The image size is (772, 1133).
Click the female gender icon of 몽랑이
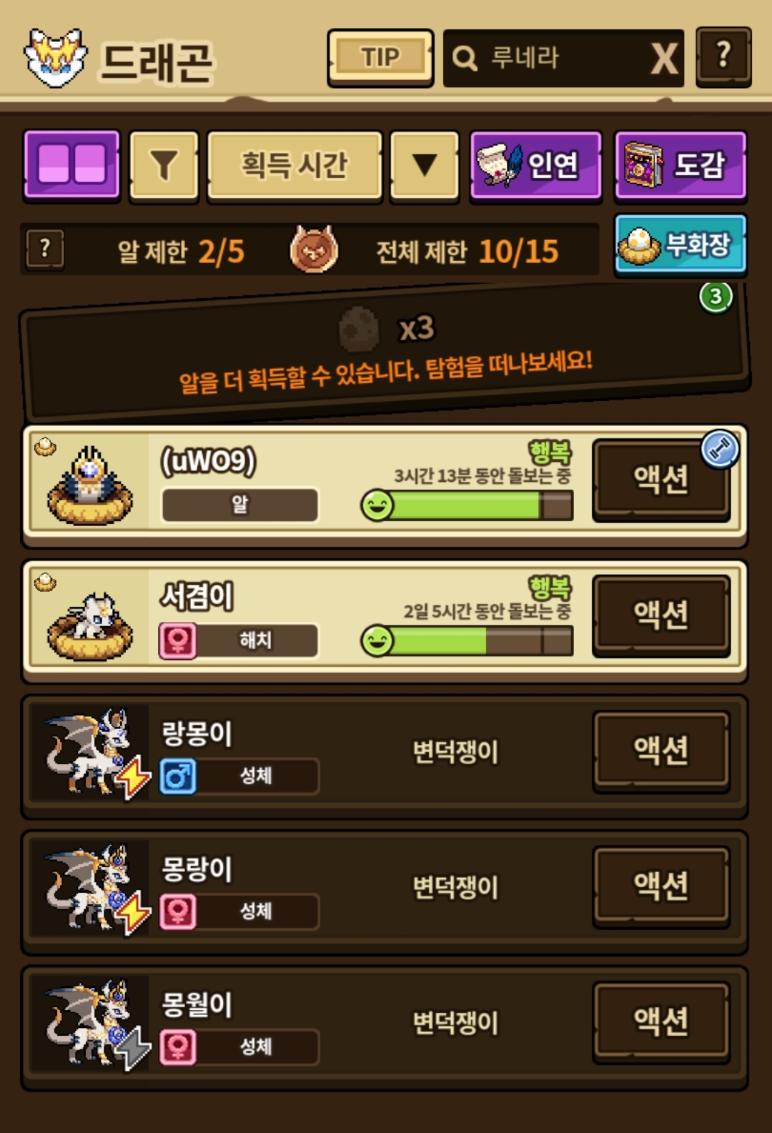tap(178, 912)
